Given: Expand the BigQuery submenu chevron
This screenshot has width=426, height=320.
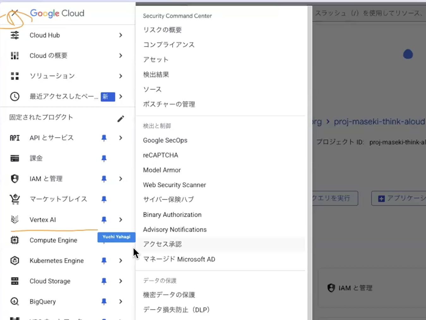Looking at the screenshot, I should 120,301.
